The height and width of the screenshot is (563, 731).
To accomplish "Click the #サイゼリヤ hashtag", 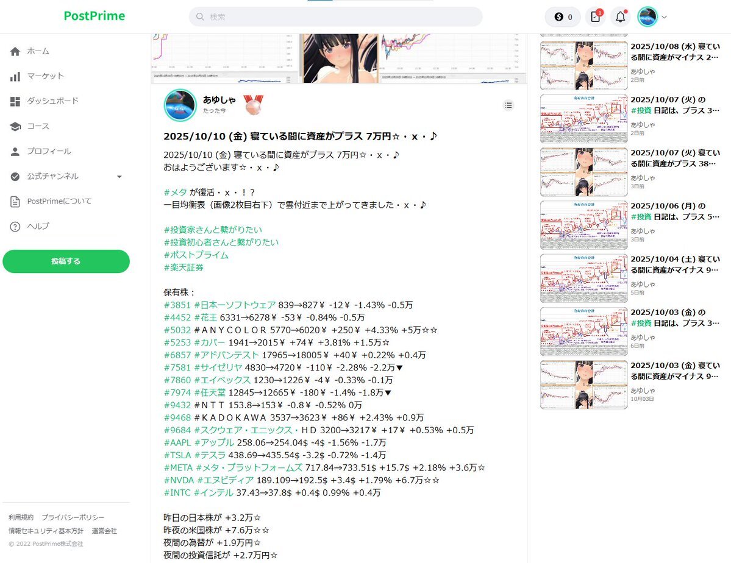I will click(218, 368).
